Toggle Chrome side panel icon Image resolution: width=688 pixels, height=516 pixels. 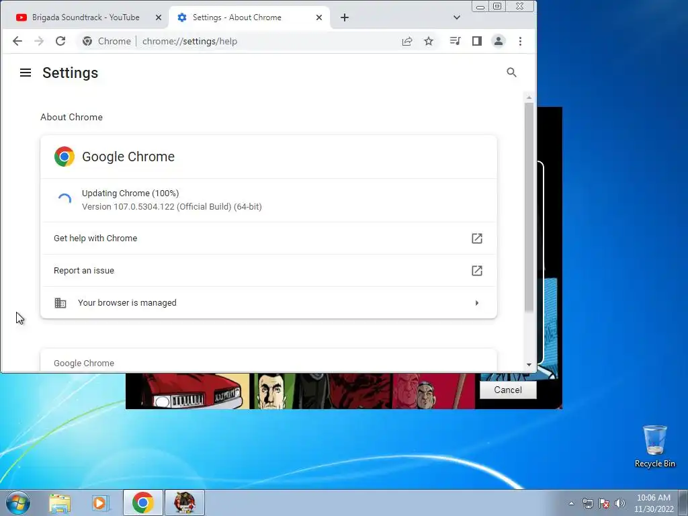pyautogui.click(x=477, y=41)
